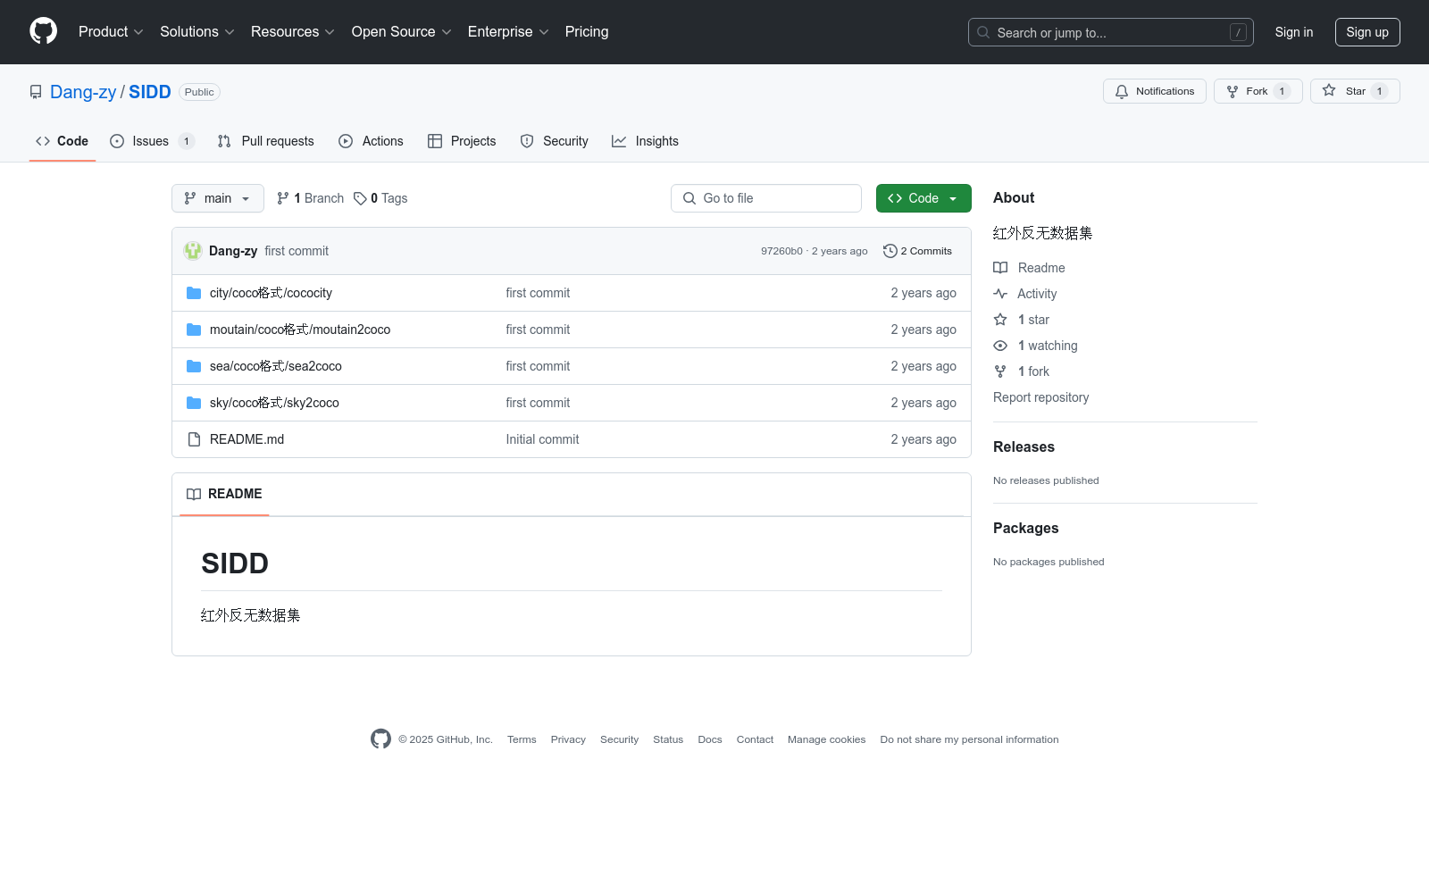This screenshot has height=893, width=1429.
Task: Click the bell icon in Notifications button
Action: (1122, 91)
